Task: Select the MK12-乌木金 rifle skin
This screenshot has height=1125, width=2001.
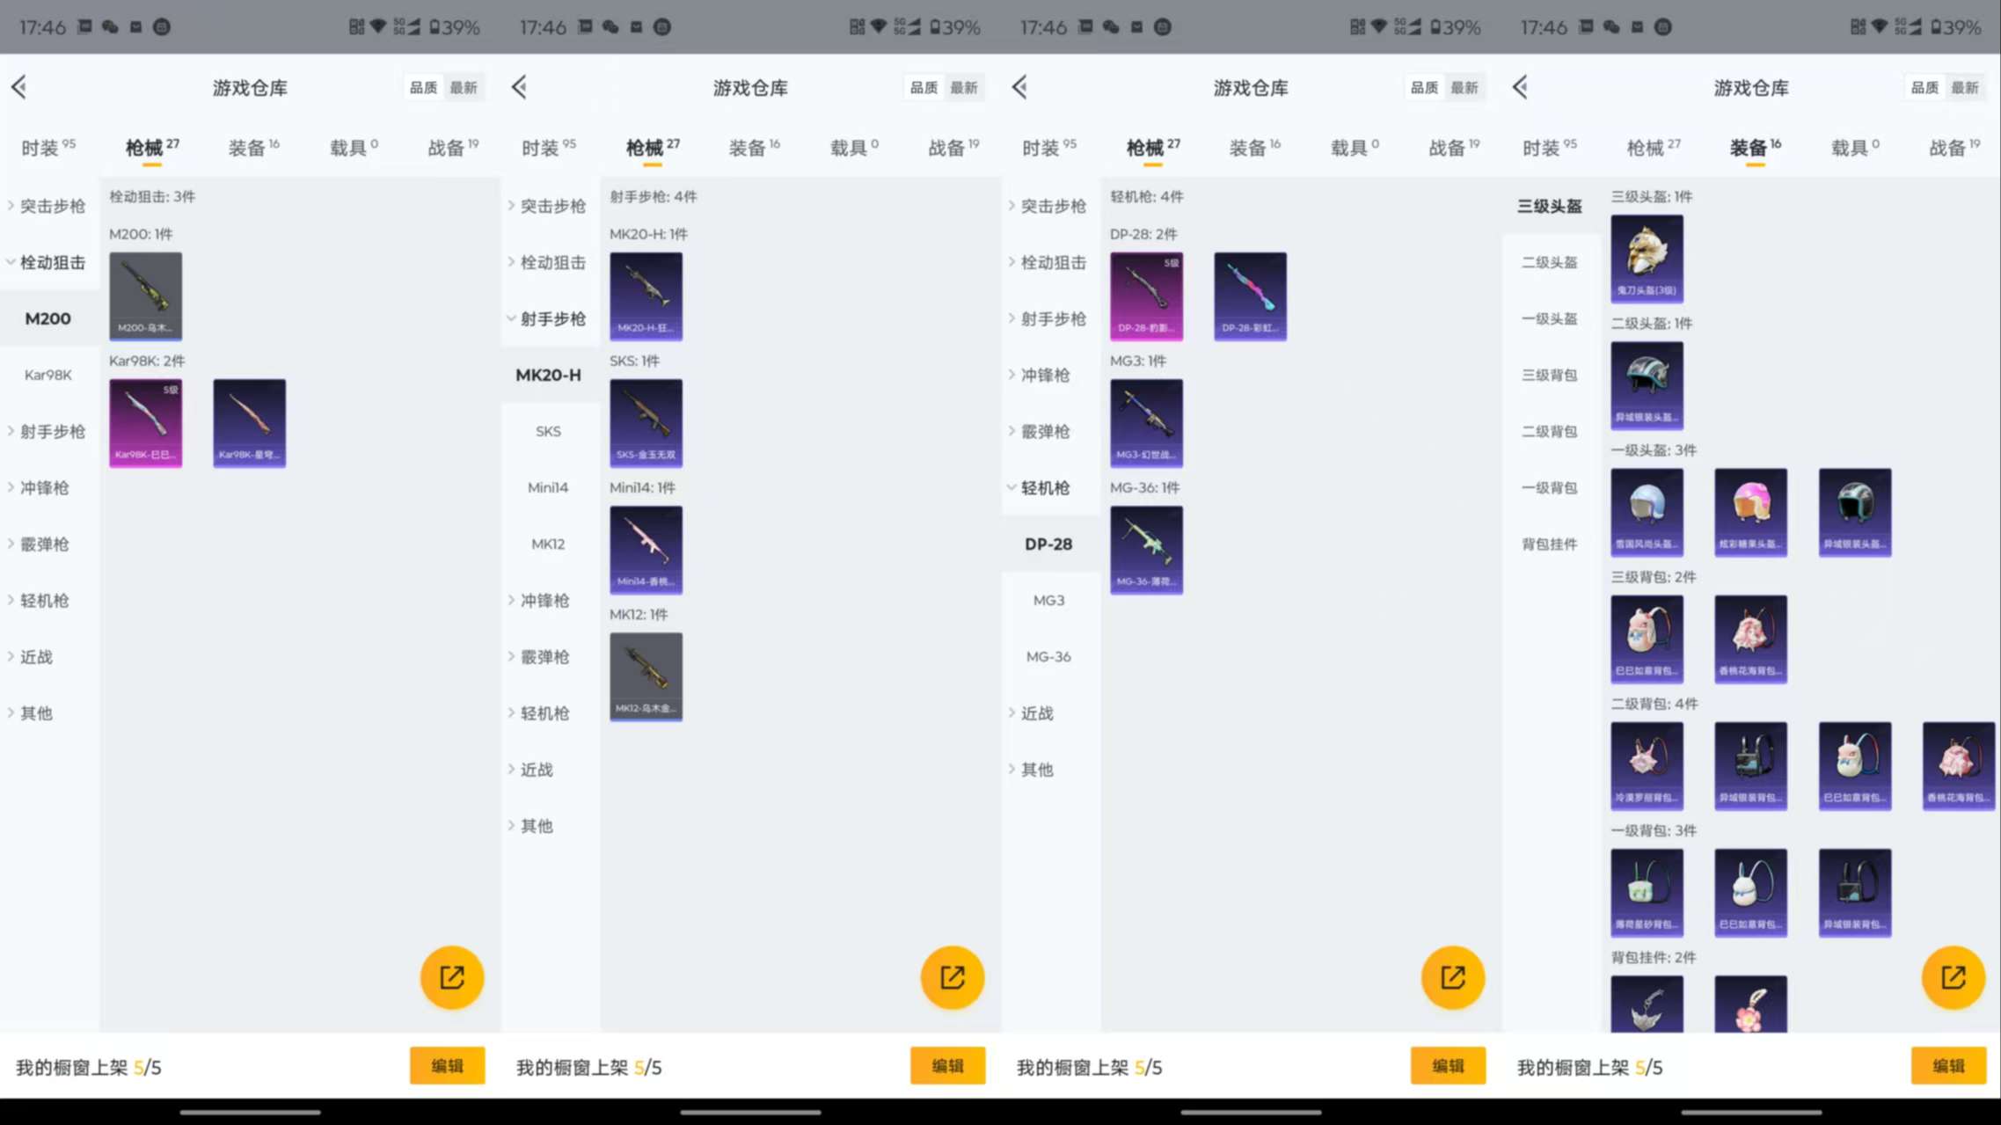Action: [x=646, y=676]
